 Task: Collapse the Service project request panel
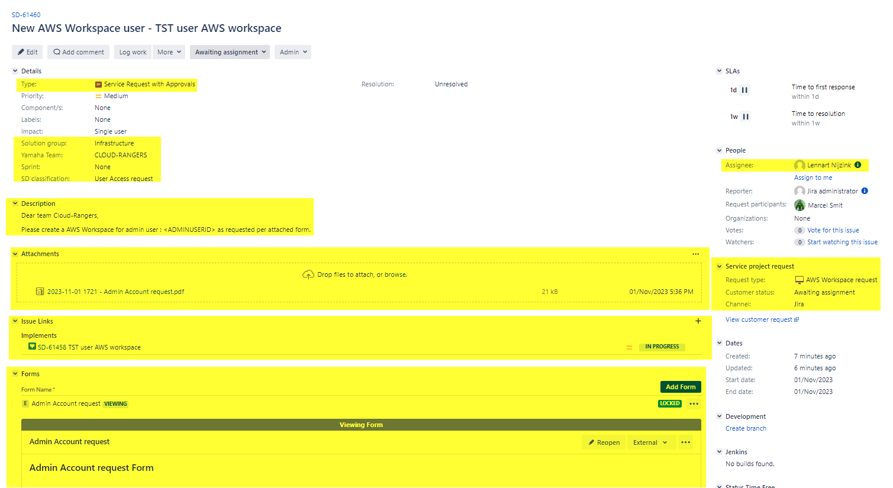pyautogui.click(x=720, y=266)
